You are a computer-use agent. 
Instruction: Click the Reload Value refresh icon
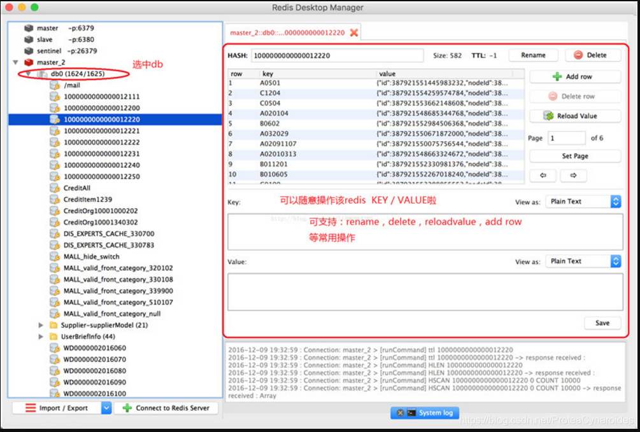pyautogui.click(x=548, y=116)
